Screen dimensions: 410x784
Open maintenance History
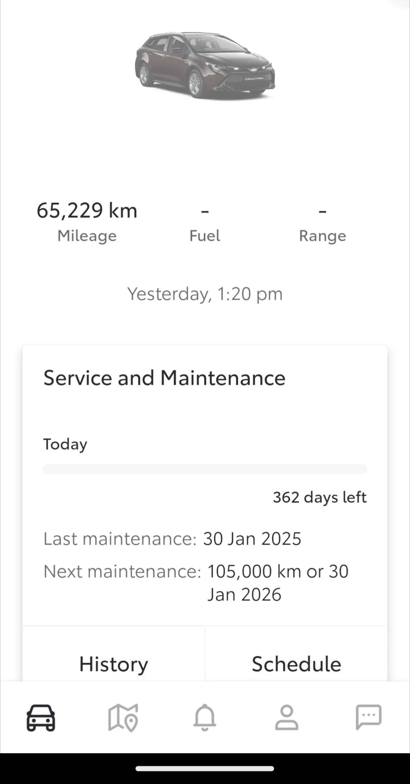click(x=114, y=664)
